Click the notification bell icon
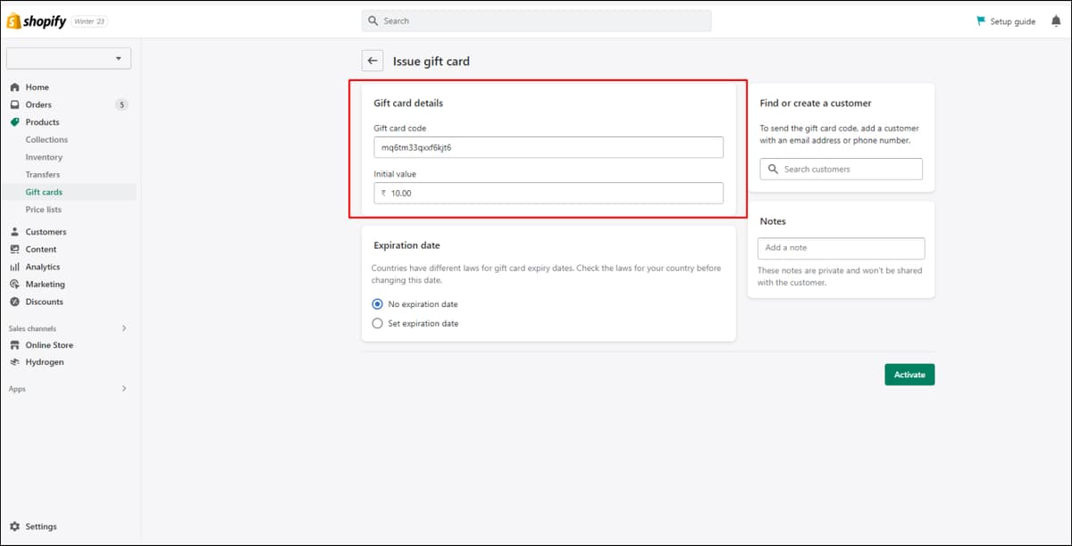The height and width of the screenshot is (546, 1072). point(1056,21)
